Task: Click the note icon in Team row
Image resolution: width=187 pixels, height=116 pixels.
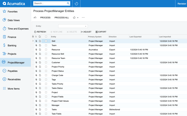Action: [x=40, y=45]
